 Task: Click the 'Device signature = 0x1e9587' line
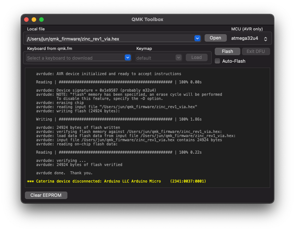96,90
